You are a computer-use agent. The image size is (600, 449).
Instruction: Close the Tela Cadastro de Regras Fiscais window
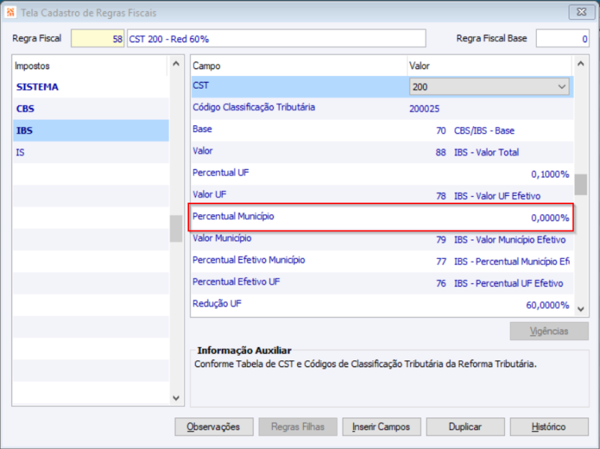point(580,12)
